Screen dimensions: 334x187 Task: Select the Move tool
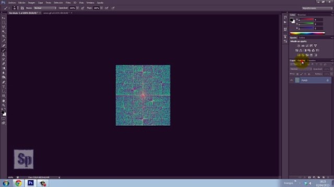4,18
